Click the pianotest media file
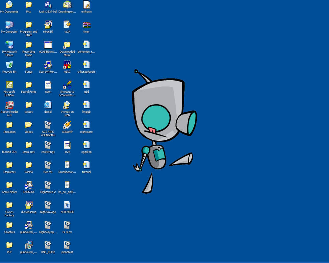 pyautogui.click(x=67, y=247)
